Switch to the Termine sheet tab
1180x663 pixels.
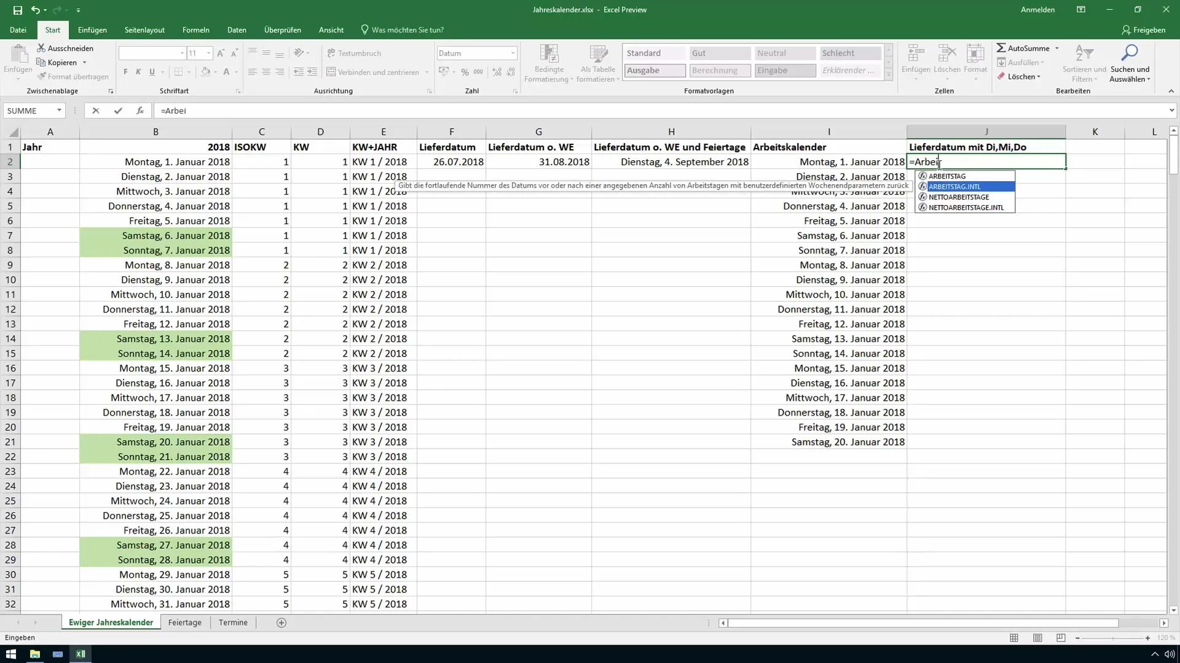click(233, 622)
